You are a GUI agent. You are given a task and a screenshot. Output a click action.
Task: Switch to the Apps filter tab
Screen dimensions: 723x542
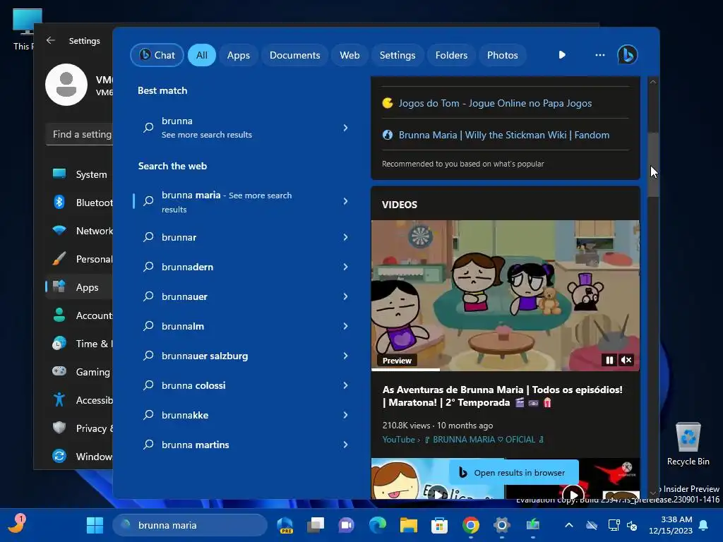[x=239, y=55]
